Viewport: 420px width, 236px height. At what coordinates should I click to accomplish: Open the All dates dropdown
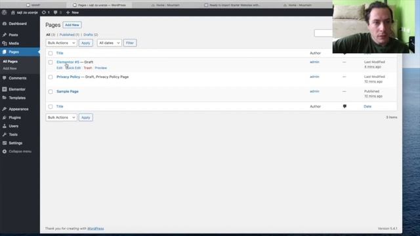coord(110,43)
